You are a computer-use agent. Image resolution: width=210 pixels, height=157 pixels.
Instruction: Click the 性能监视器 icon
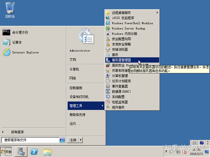point(108,102)
